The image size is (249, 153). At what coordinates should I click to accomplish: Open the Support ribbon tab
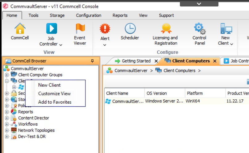coord(166,15)
